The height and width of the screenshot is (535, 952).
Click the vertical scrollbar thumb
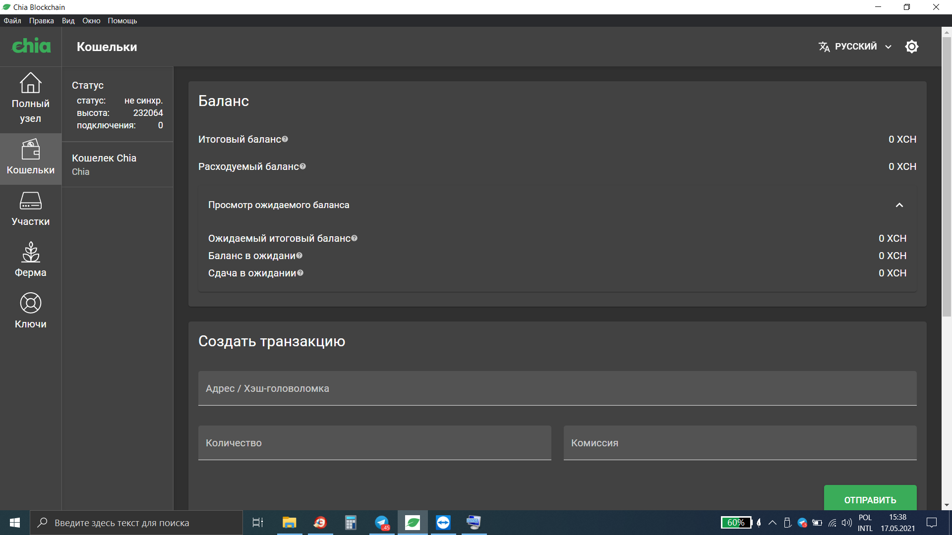point(947,176)
